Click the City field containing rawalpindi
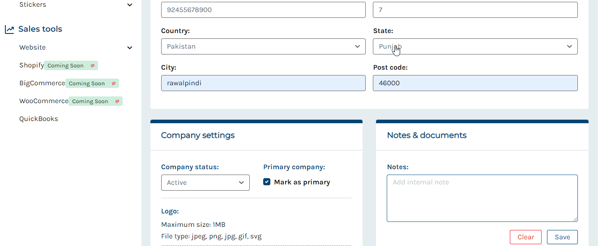Image resolution: width=598 pixels, height=246 pixels. tap(263, 83)
